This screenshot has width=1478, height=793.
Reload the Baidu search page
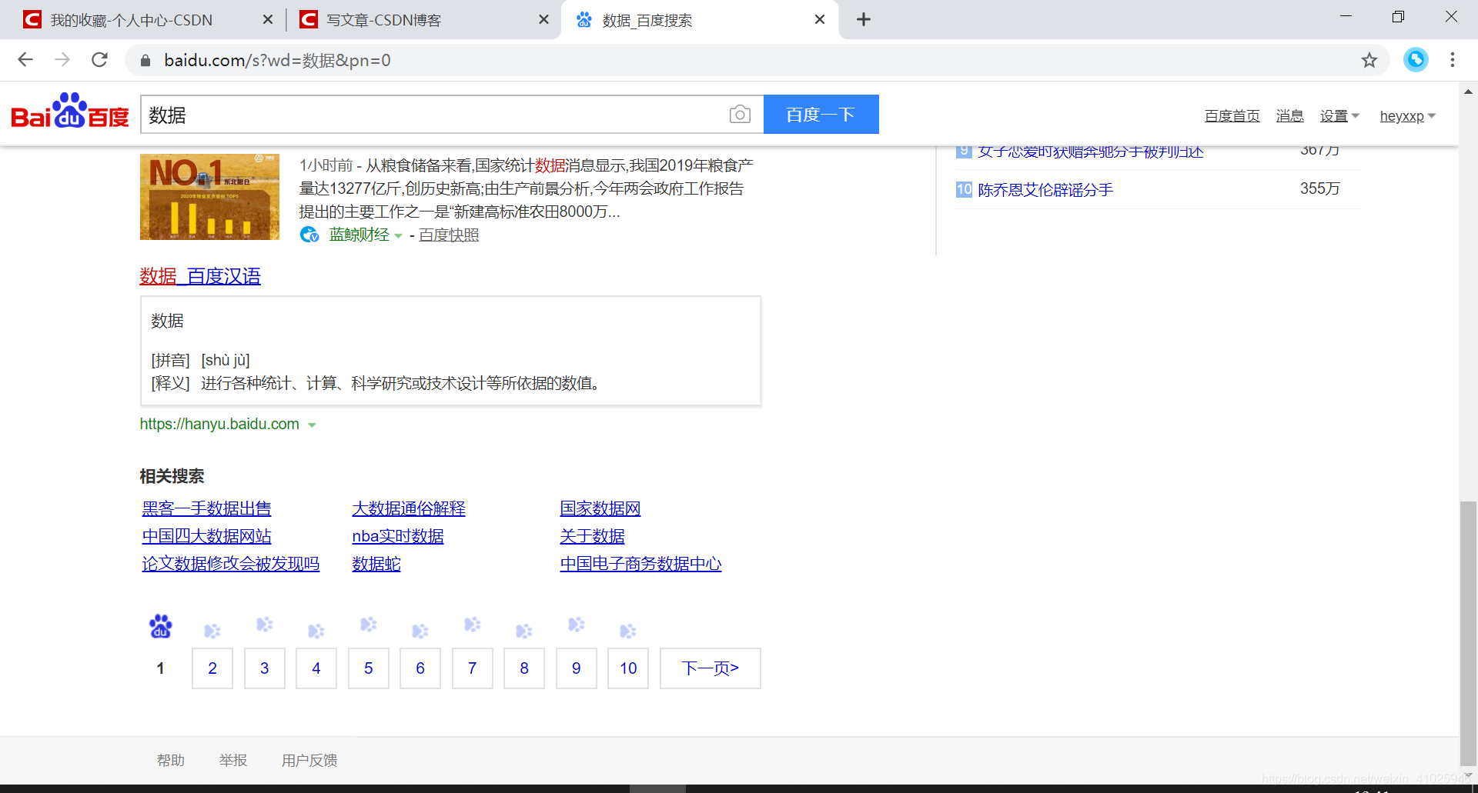(99, 60)
